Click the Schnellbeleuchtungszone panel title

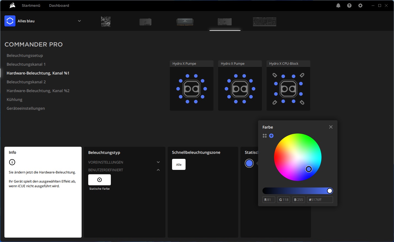(196, 152)
